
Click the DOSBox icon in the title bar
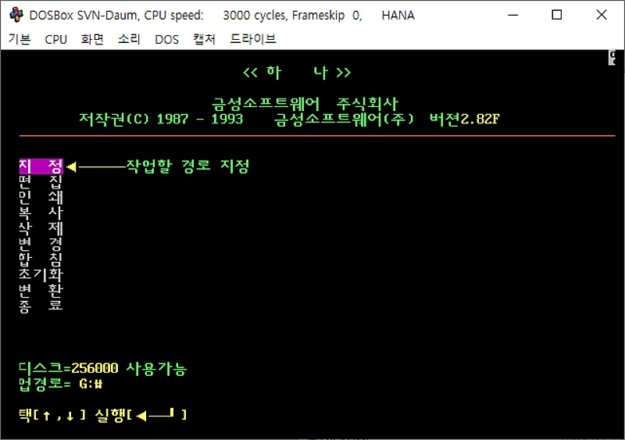pos(16,15)
